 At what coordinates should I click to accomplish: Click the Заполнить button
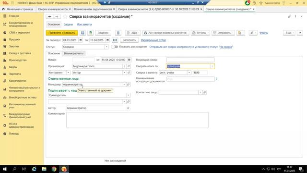(x=129, y=40)
